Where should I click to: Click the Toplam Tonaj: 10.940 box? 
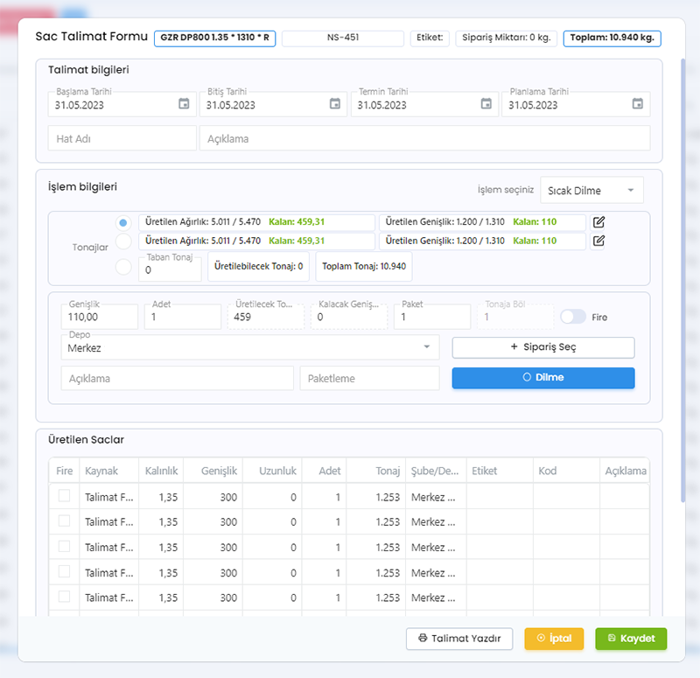click(x=364, y=267)
